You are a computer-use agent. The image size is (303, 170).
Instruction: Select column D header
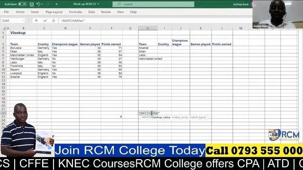point(65,28)
